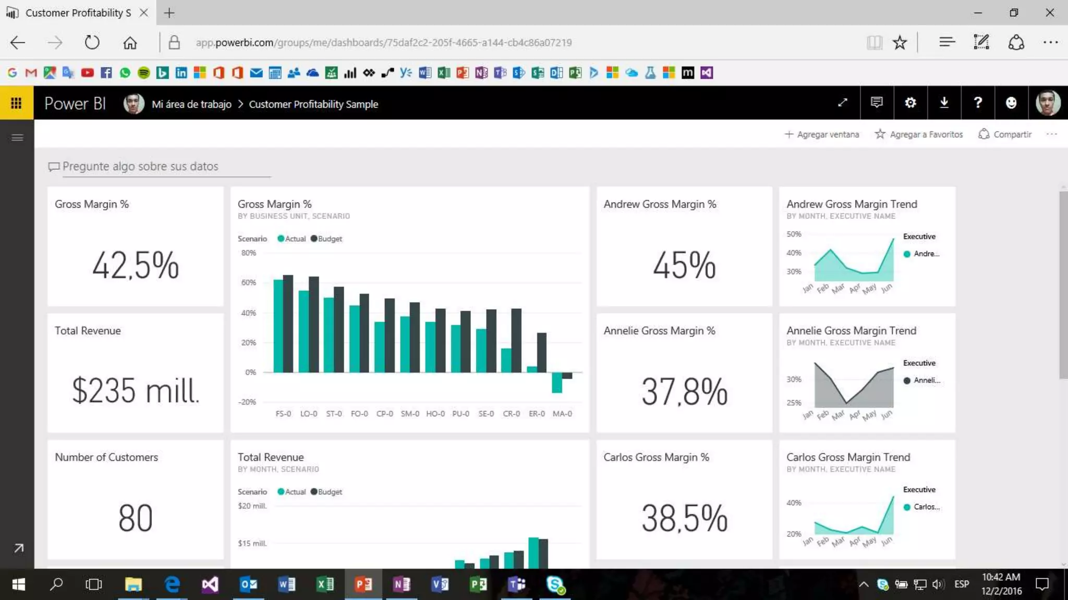1068x600 pixels.
Task: Add dashboard to favorites with Agregar a Favoritos
Action: 919,134
